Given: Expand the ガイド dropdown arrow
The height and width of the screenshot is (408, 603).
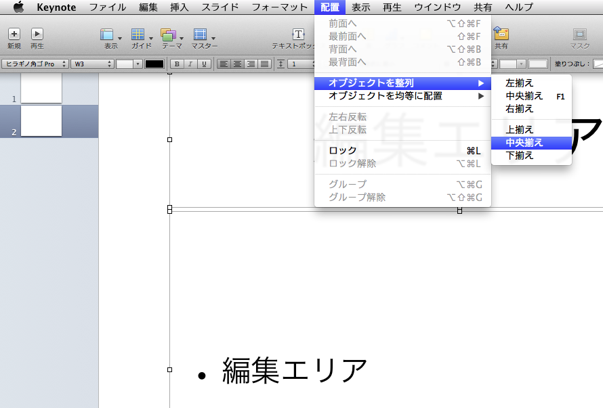Looking at the screenshot, I should pyautogui.click(x=150, y=38).
